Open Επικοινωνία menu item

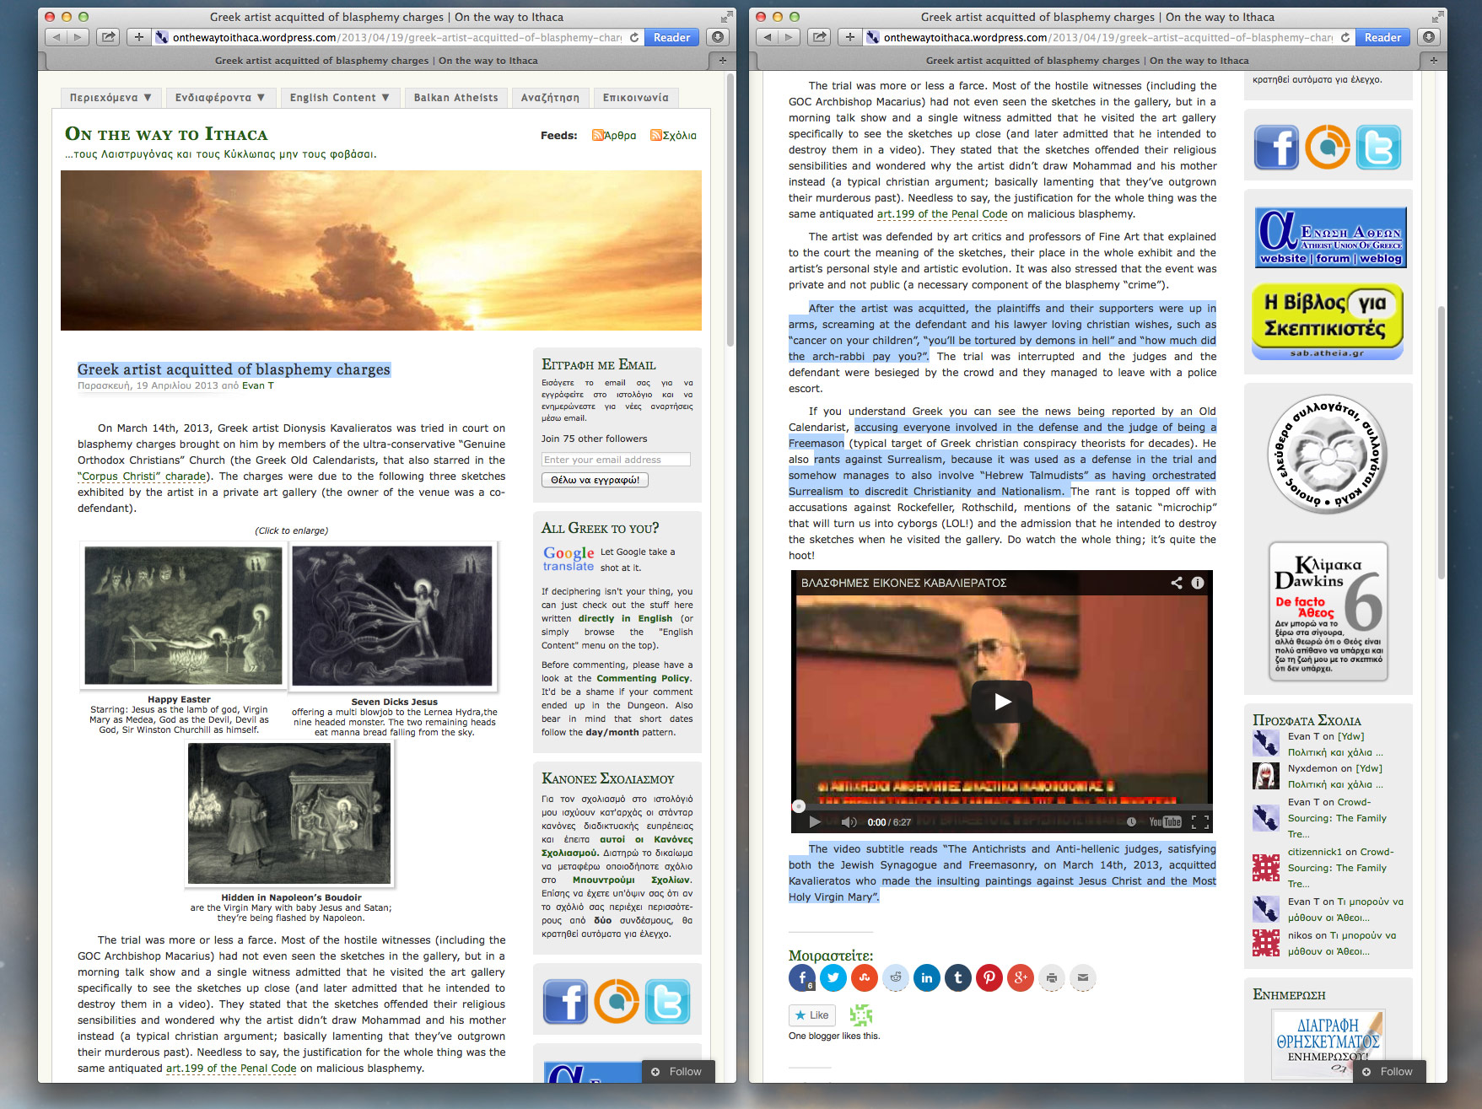(x=636, y=98)
